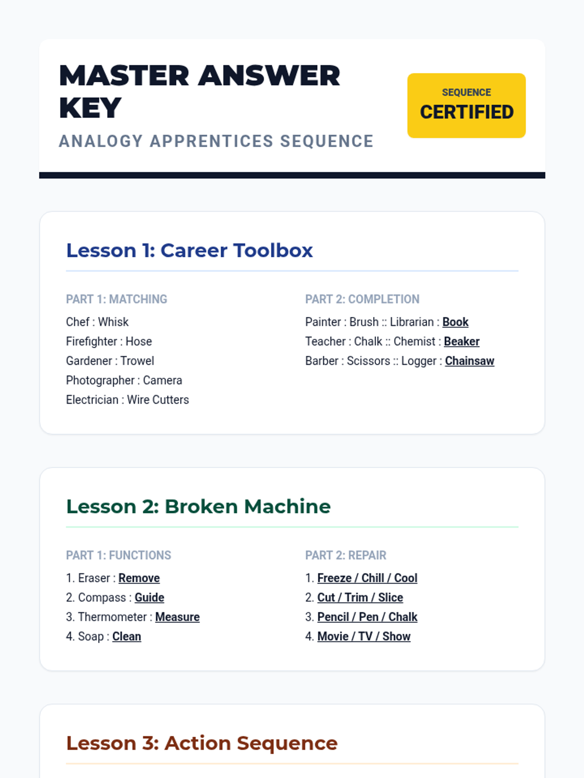Select the underlined Guide answer for Compass

point(149,598)
